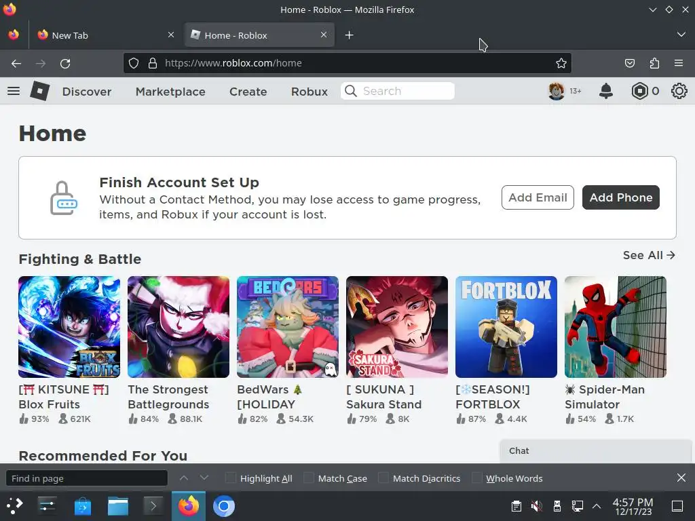This screenshot has width=695, height=521.
Task: Go back to the previous page
Action: [16, 63]
